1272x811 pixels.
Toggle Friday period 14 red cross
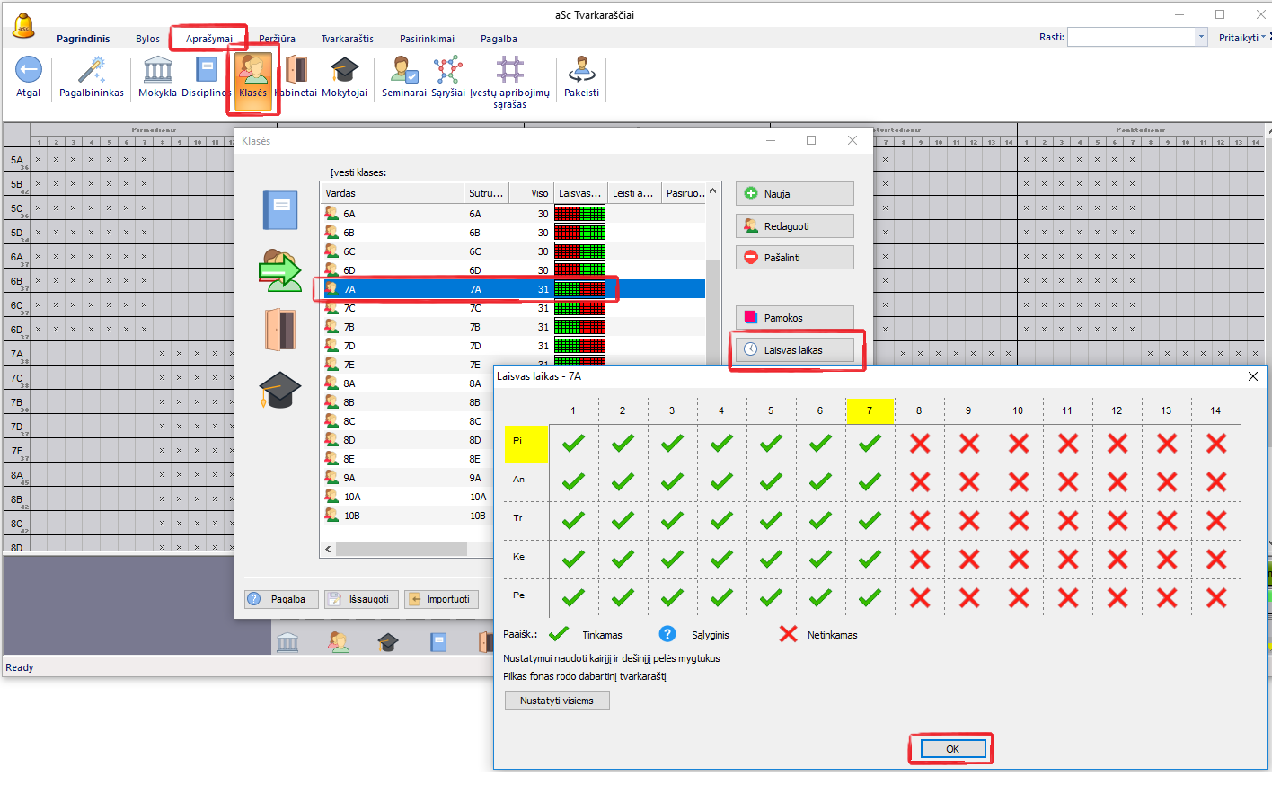(x=1215, y=597)
